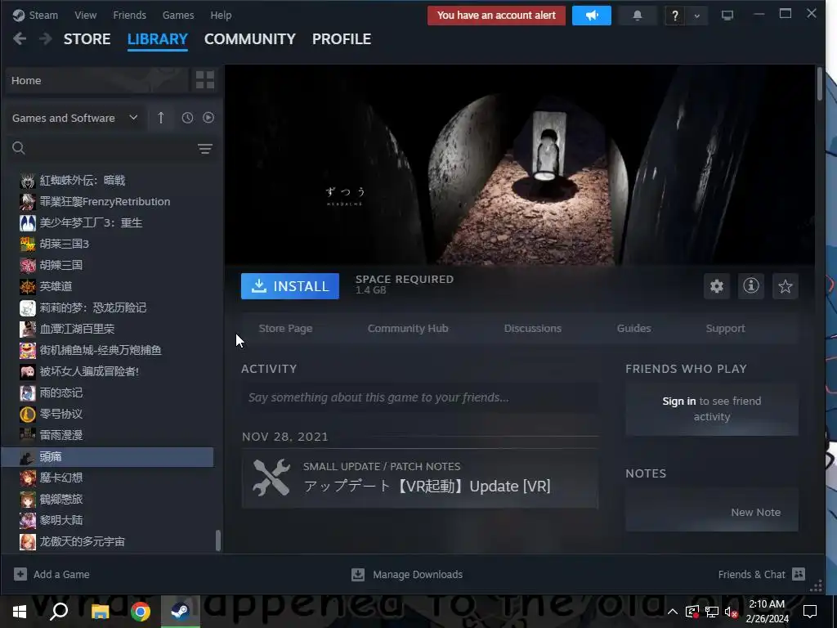Click the game page vertical scrollbar
837x628 pixels.
pos(819,83)
